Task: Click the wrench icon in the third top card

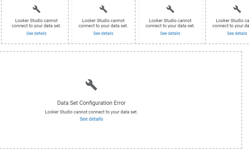Action: (x=170, y=9)
